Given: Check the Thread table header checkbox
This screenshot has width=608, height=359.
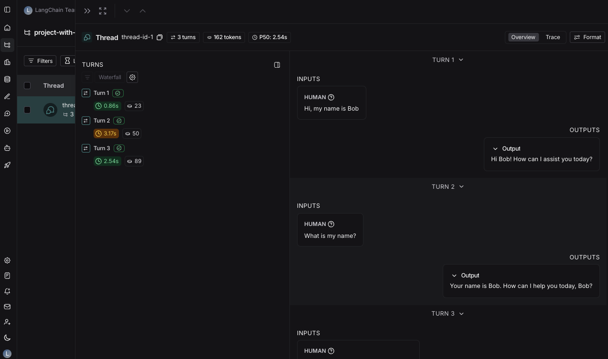Looking at the screenshot, I should tap(27, 85).
